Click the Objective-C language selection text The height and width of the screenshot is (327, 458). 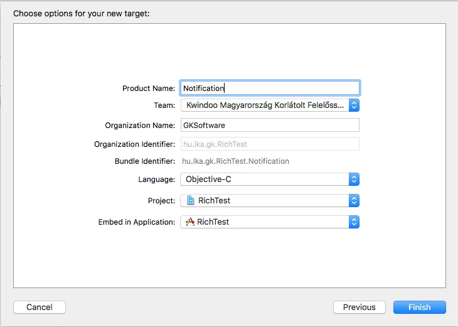209,180
